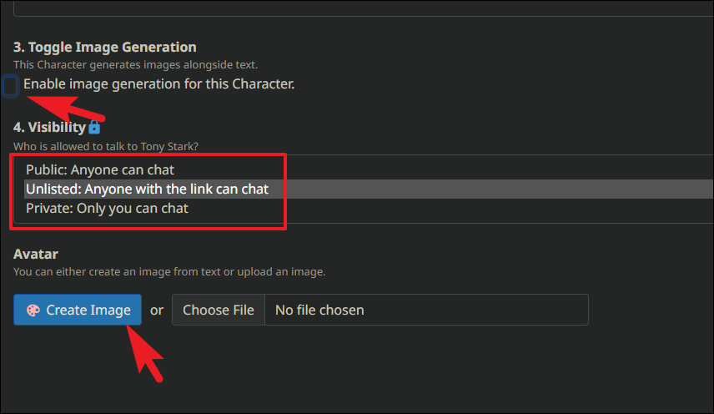Image resolution: width=714 pixels, height=414 pixels.
Task: Click the red arrow under Create Image
Action: point(145,353)
